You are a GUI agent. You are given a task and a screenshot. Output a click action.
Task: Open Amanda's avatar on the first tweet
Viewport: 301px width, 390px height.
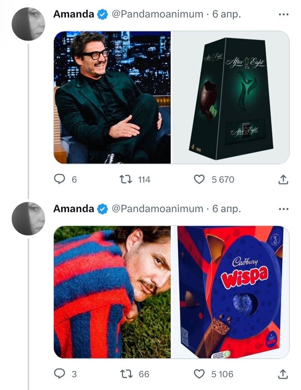pyautogui.click(x=28, y=24)
